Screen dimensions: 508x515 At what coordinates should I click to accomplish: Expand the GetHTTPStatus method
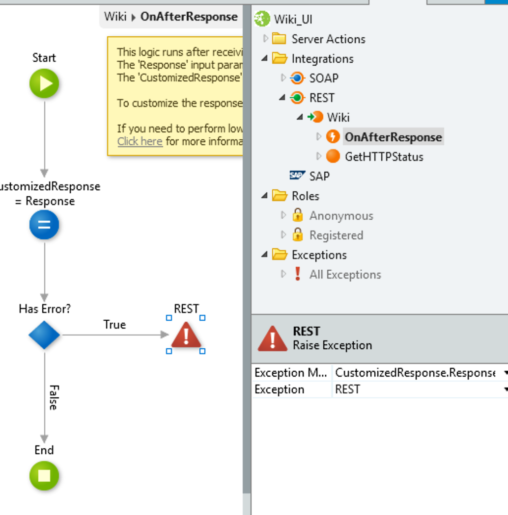[x=318, y=156]
